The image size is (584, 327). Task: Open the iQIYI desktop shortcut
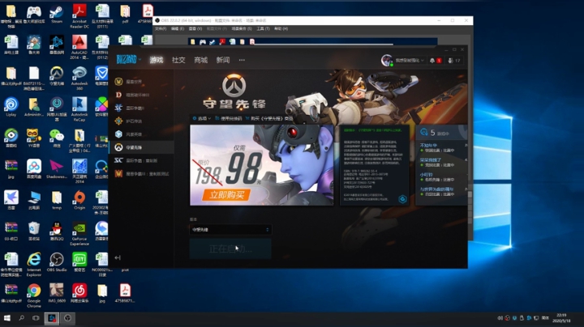pos(79,262)
